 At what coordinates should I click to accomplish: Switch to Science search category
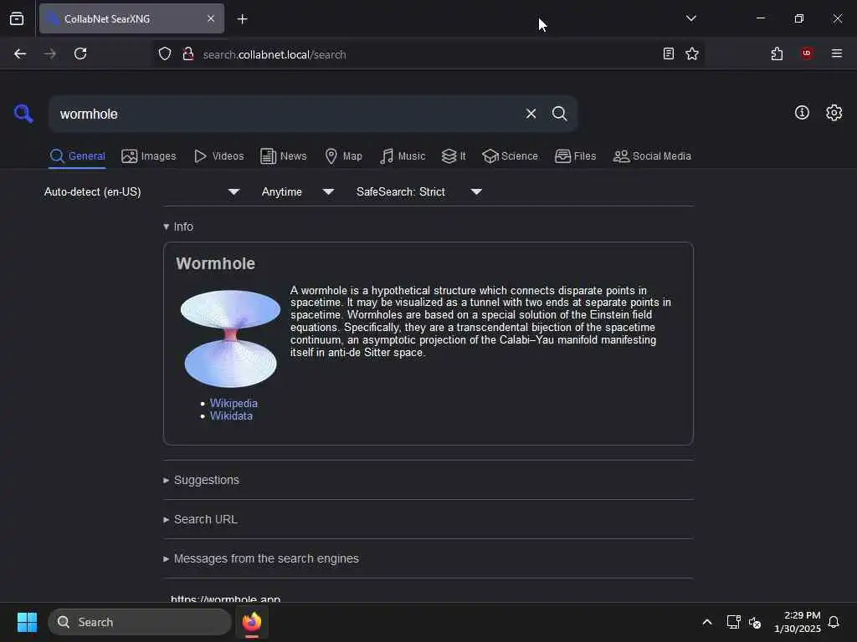[510, 156]
